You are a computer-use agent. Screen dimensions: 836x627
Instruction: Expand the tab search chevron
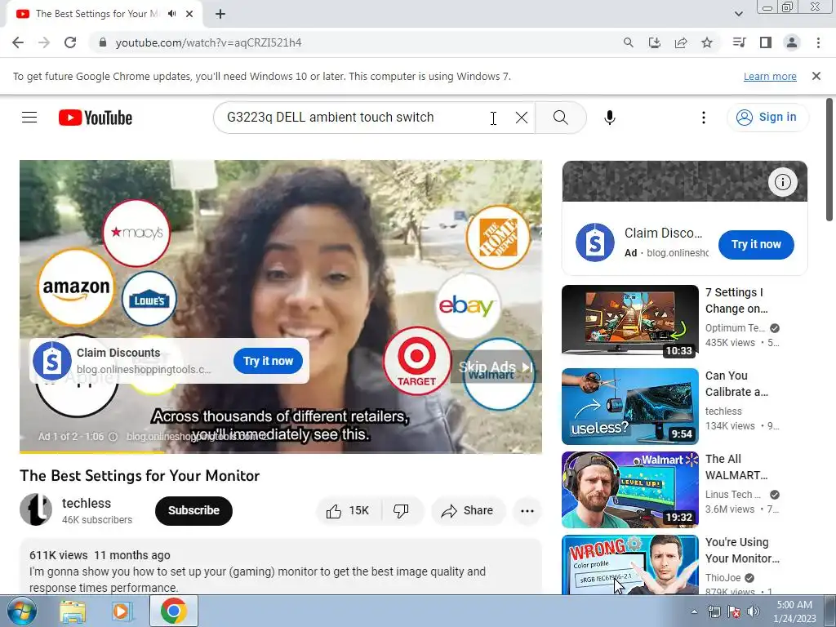pyautogui.click(x=738, y=15)
